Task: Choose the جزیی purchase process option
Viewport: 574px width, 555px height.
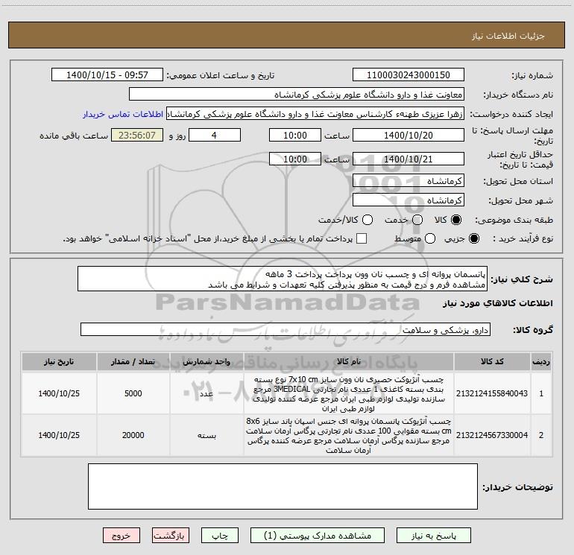Action: point(473,238)
